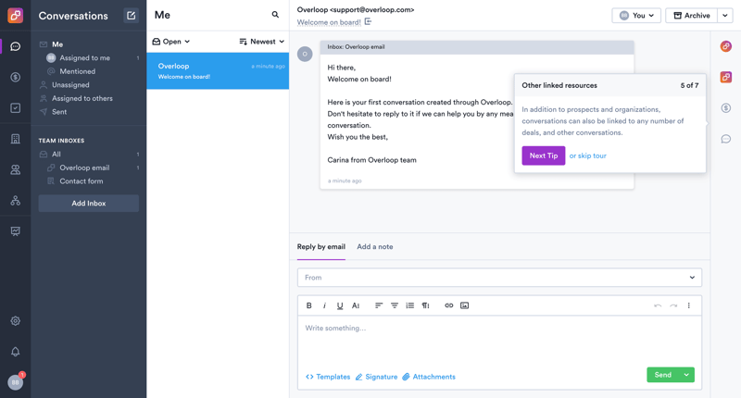Switch to Add a note tab

click(x=375, y=246)
